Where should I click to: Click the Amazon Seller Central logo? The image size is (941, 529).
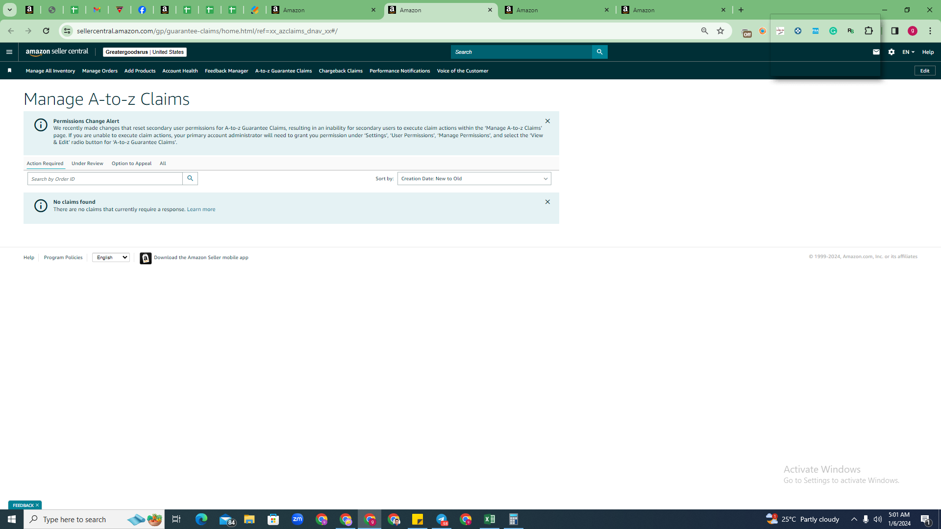click(57, 52)
